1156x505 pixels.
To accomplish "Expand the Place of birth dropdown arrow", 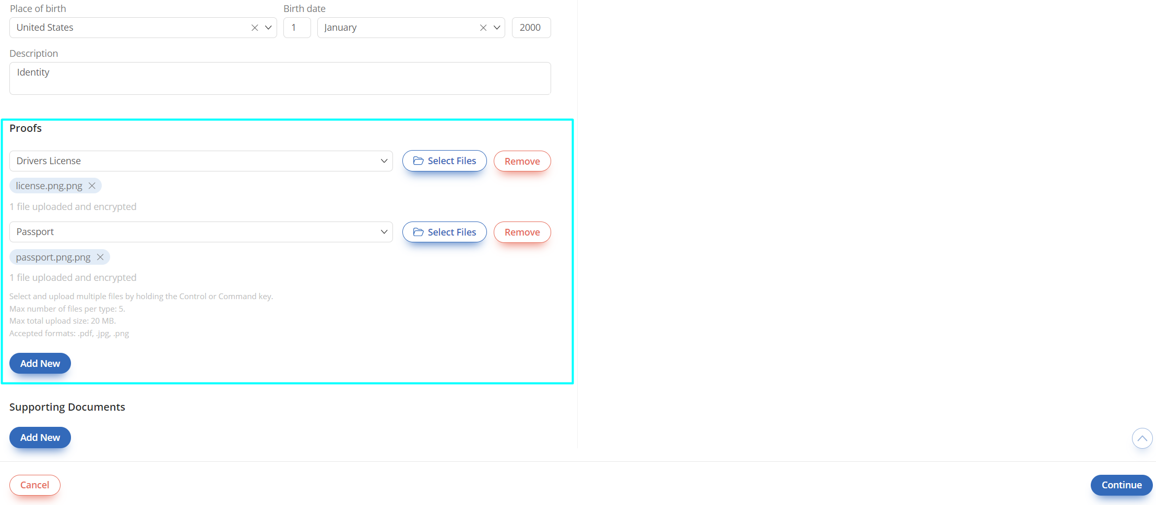I will coord(268,28).
